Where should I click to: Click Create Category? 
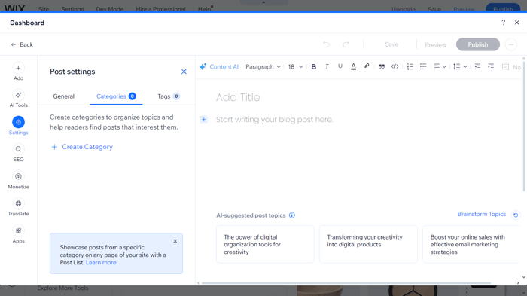pyautogui.click(x=82, y=147)
